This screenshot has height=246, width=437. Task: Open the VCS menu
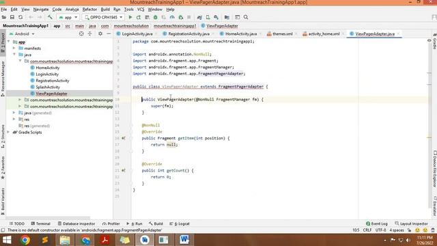(141, 9)
